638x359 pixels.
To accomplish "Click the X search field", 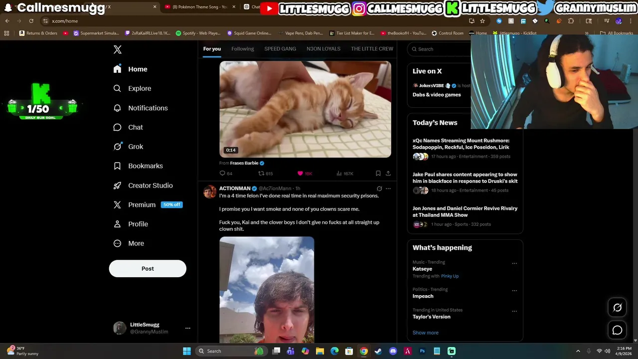I will tap(439, 49).
